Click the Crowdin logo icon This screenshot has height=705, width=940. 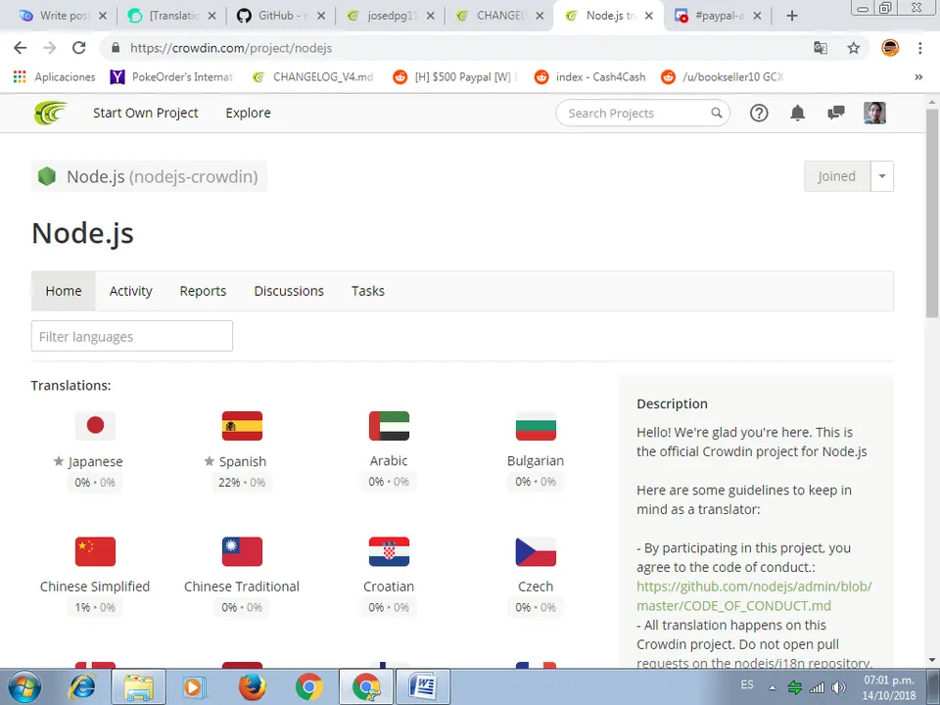[x=50, y=113]
